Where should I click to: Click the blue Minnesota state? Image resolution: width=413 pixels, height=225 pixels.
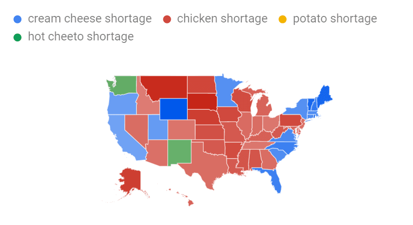pyautogui.click(x=226, y=92)
